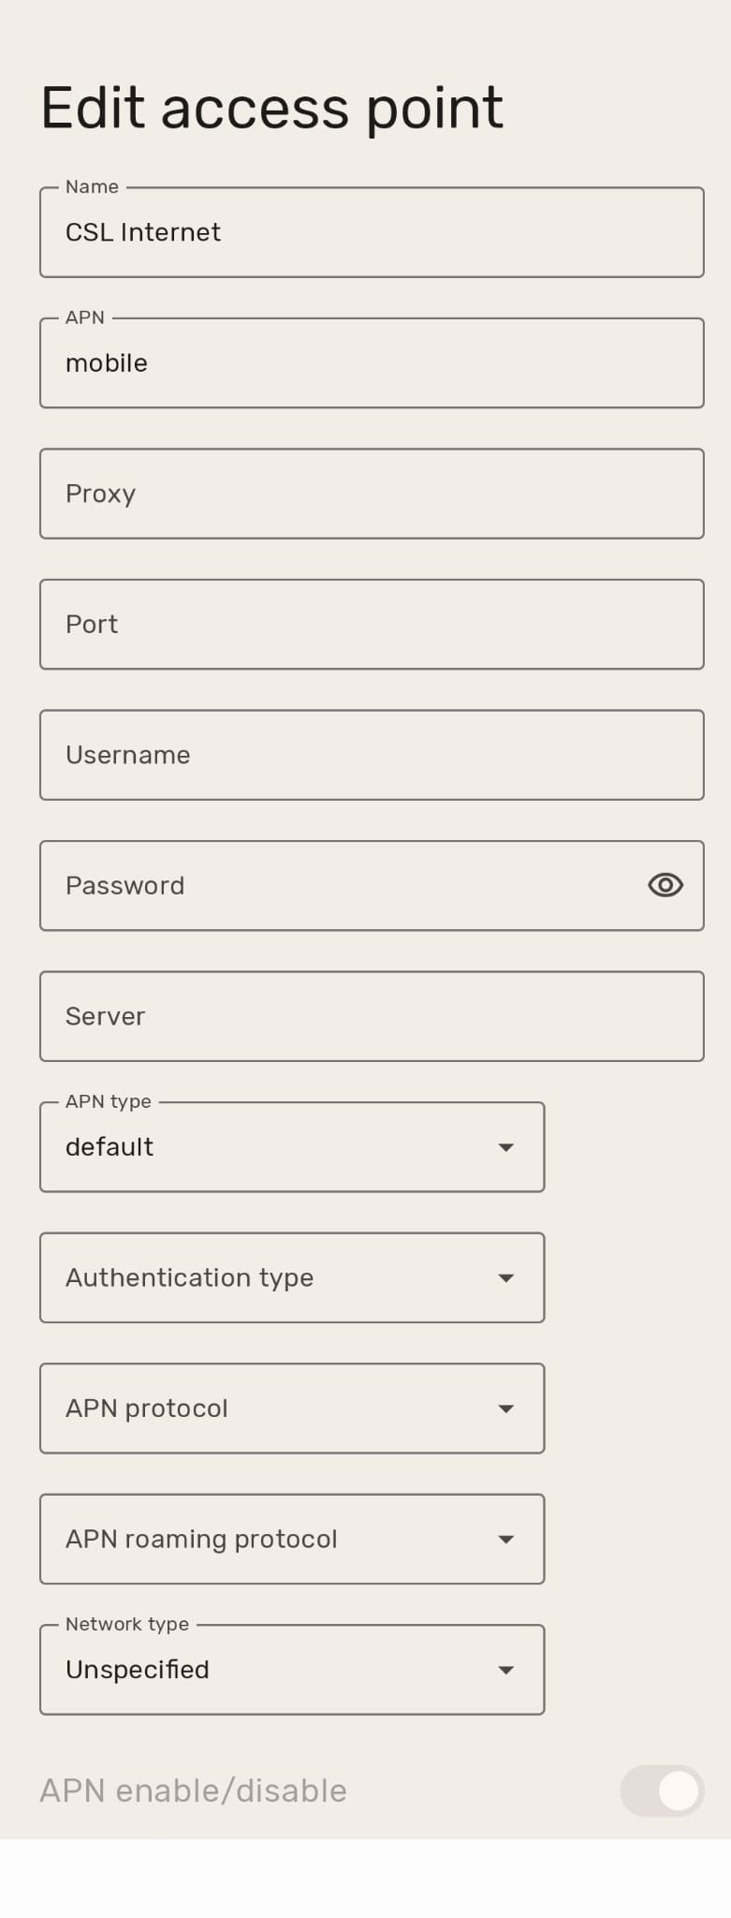This screenshot has width=731, height=1918.
Task: Open the APN protocol dropdown
Action: click(505, 1409)
